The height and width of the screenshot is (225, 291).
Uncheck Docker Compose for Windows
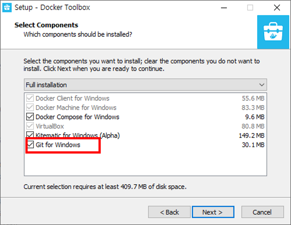pyautogui.click(x=30, y=117)
